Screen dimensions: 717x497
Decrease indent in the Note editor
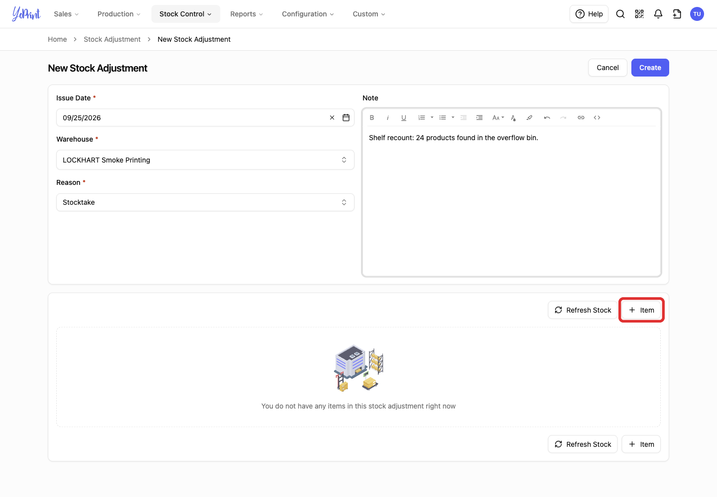[464, 118]
